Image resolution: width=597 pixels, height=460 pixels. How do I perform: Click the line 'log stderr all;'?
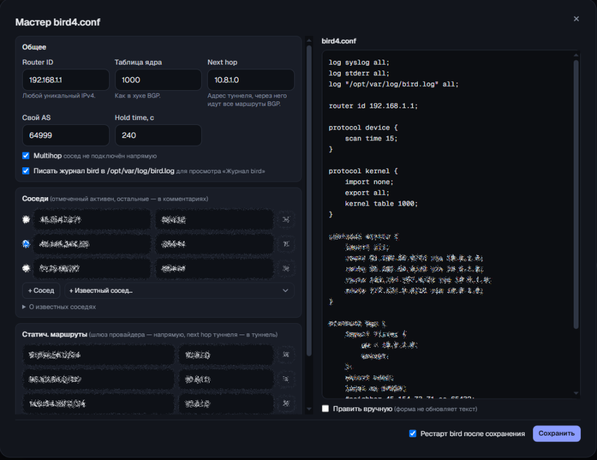click(359, 73)
